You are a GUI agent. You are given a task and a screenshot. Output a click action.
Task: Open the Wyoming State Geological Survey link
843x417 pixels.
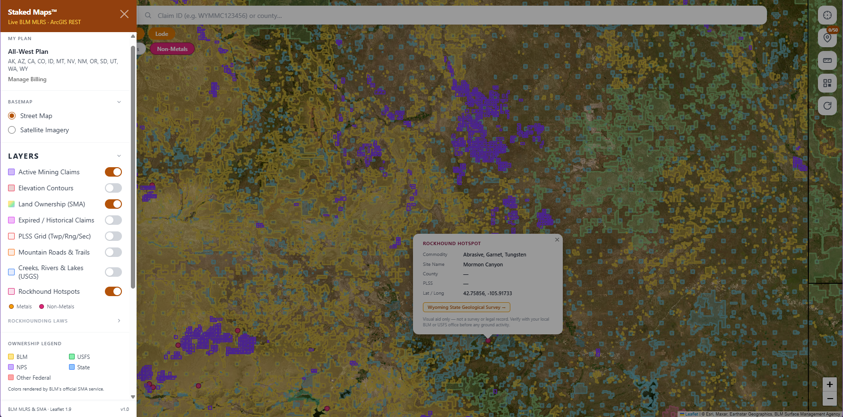click(466, 307)
